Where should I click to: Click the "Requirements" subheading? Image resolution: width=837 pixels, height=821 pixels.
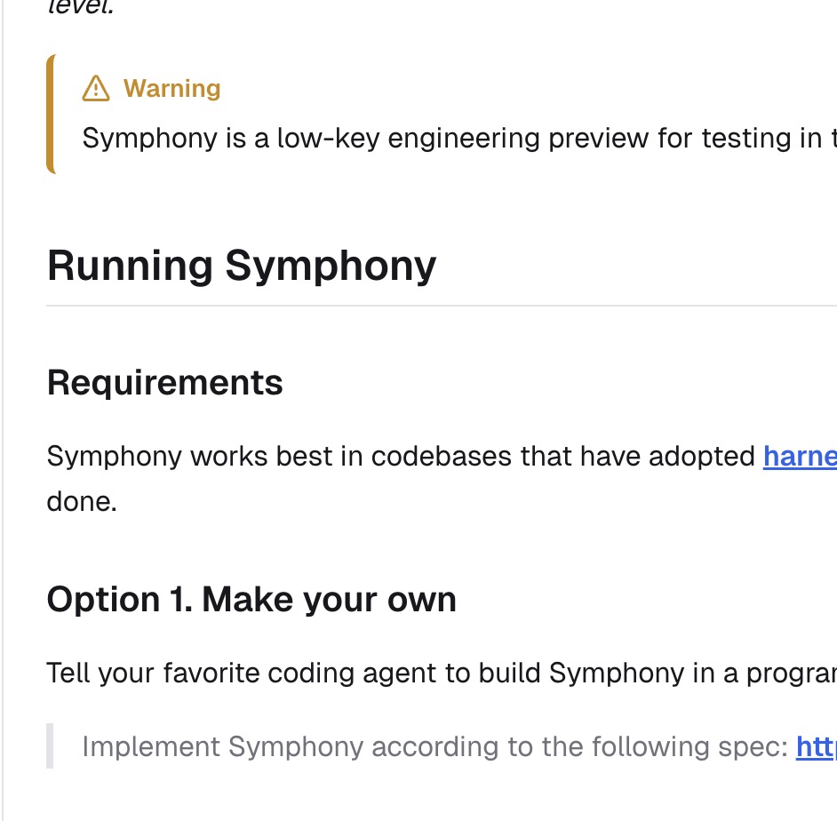click(165, 383)
